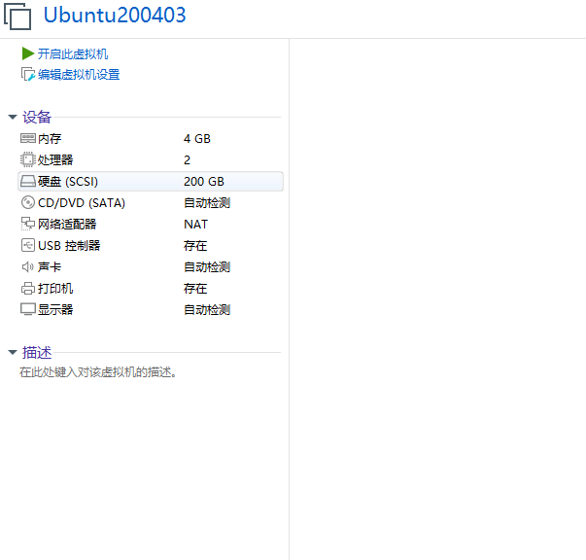586x560 pixels.
Task: Click the NAT network value
Action: click(x=195, y=224)
